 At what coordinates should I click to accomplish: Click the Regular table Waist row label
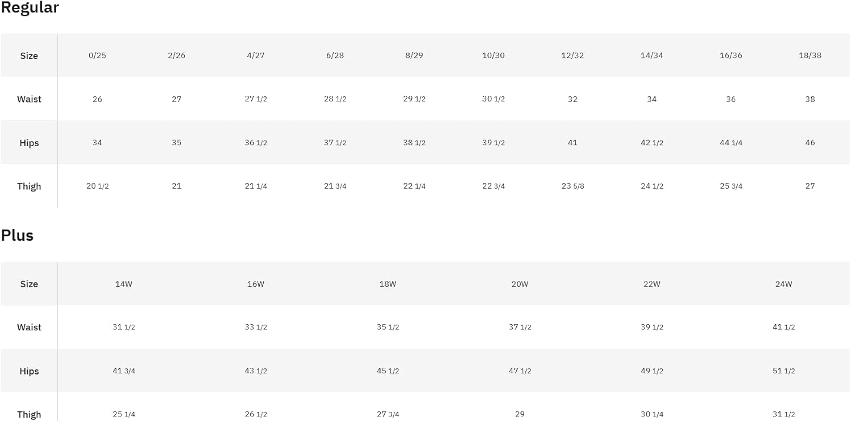pos(29,99)
